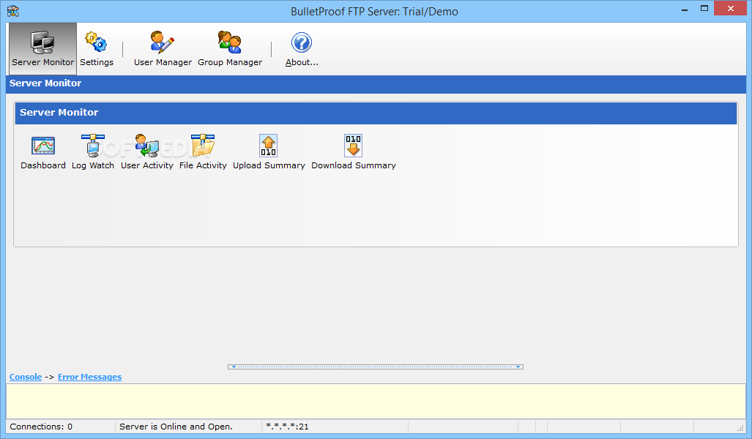
Task: Click the dotted console splitter handle
Action: click(376, 367)
